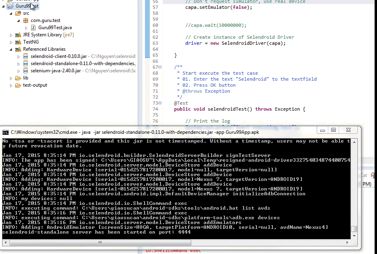This screenshot has width=377, height=254.
Task: Collapse the Referenced Libraries node
Action: click(11, 49)
